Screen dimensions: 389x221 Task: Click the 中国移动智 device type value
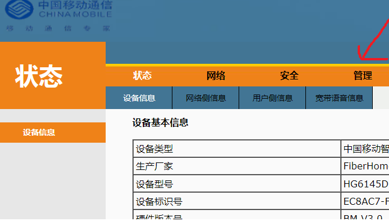coord(366,148)
